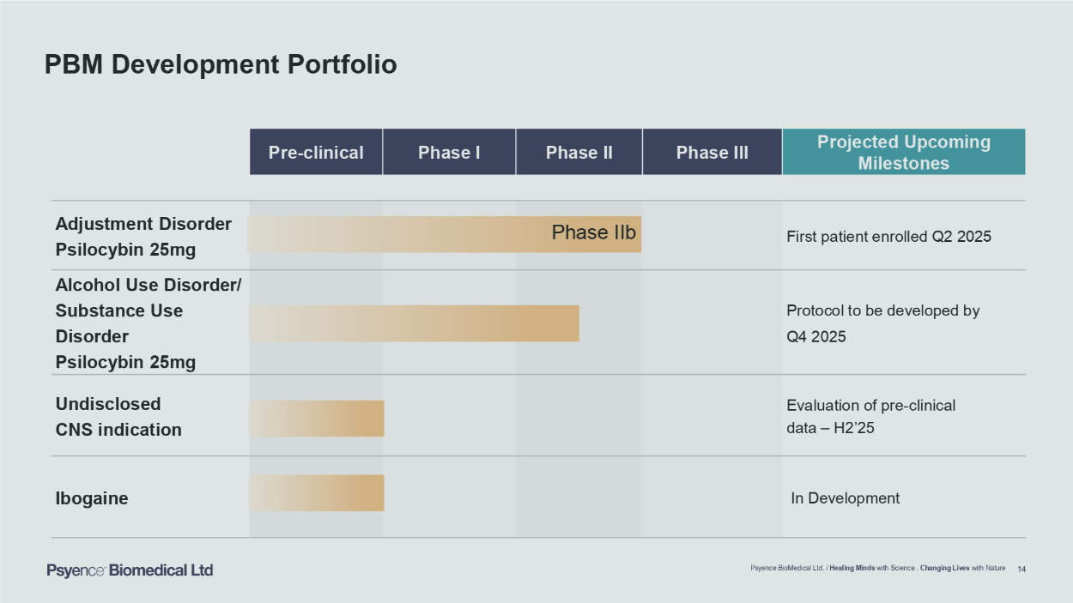Select the Phase III header cell
Image resolution: width=1073 pixels, height=603 pixels.
point(712,153)
